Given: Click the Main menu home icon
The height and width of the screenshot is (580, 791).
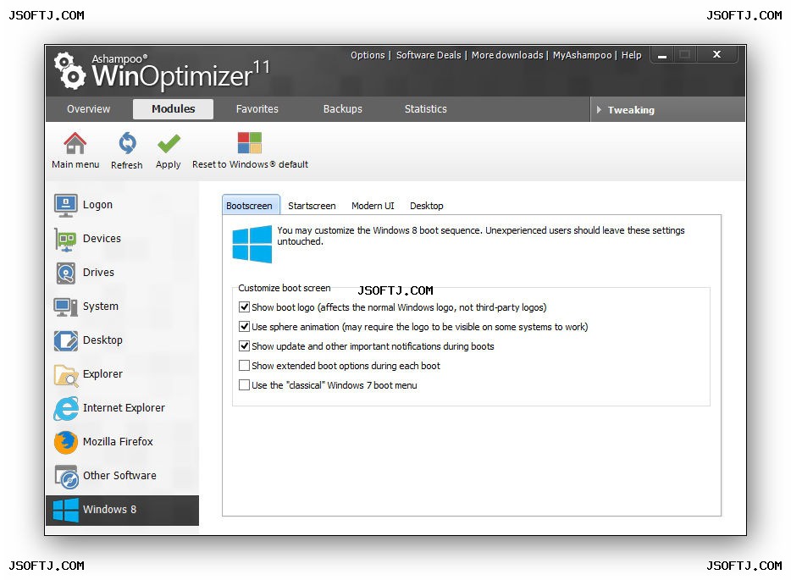Looking at the screenshot, I should point(75,143).
